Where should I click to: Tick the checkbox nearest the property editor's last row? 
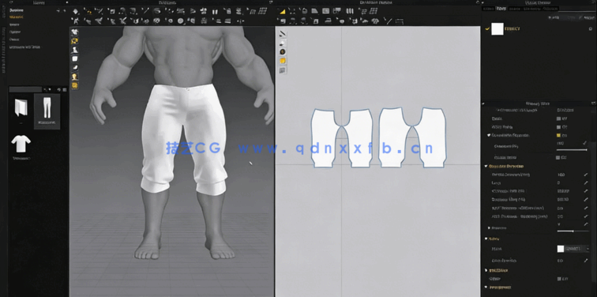558,279
